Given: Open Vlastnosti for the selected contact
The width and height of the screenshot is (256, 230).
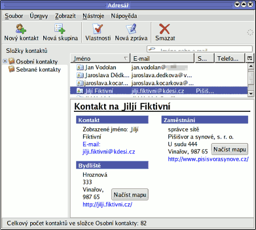Looking at the screenshot, I should coord(98,28).
